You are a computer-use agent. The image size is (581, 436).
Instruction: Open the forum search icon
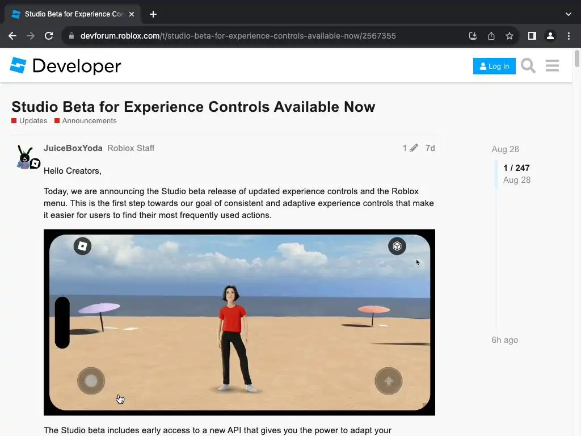(528, 66)
